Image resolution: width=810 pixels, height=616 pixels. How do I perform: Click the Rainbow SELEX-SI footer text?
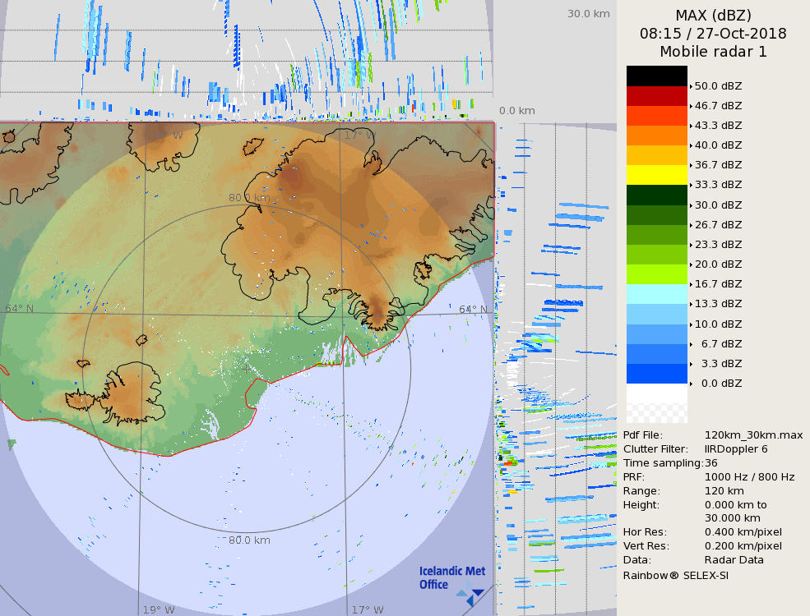point(675,575)
